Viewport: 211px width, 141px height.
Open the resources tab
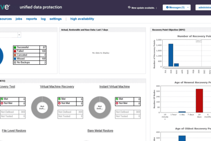click(6, 19)
